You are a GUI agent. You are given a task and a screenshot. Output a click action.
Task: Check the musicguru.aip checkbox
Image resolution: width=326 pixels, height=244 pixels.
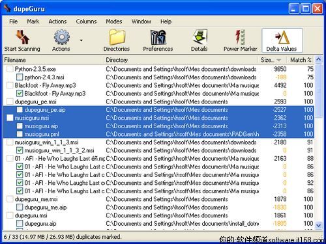click(20, 126)
